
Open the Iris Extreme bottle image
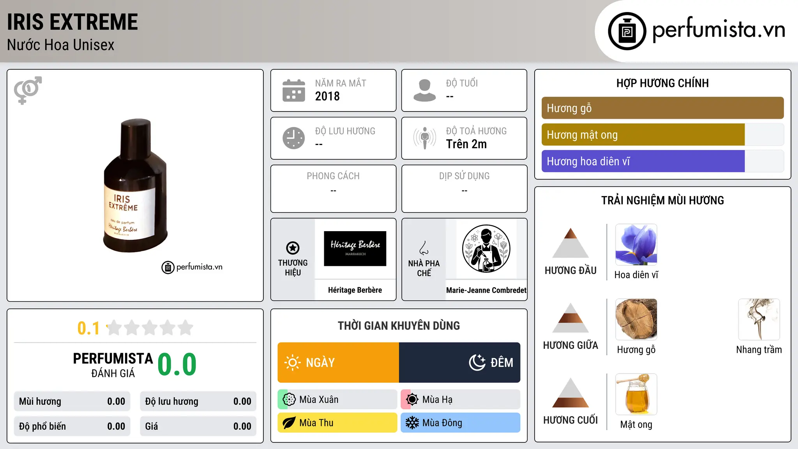pos(135,186)
